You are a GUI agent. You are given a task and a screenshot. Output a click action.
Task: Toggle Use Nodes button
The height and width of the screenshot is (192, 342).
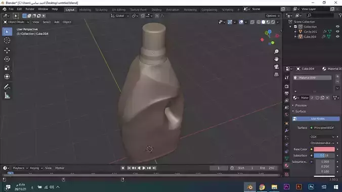pyautogui.click(x=316, y=119)
